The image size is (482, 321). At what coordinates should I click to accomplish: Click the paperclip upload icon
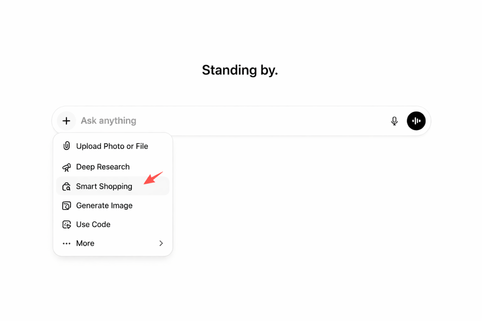[66, 146]
